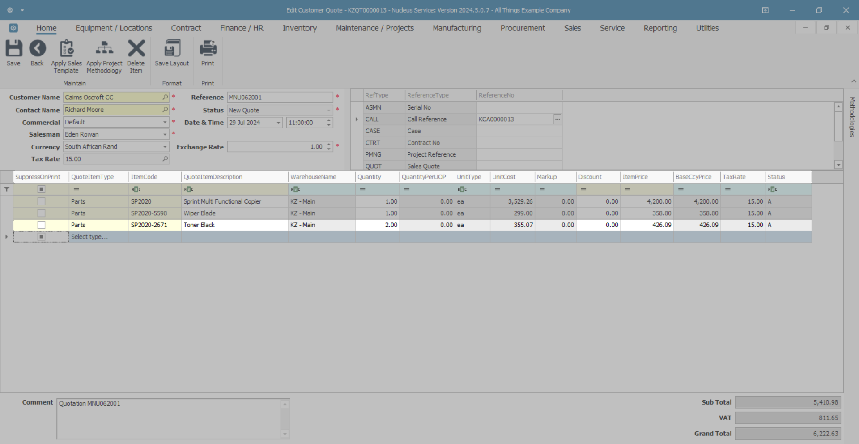Open UnitType filter condition icon

coord(462,189)
